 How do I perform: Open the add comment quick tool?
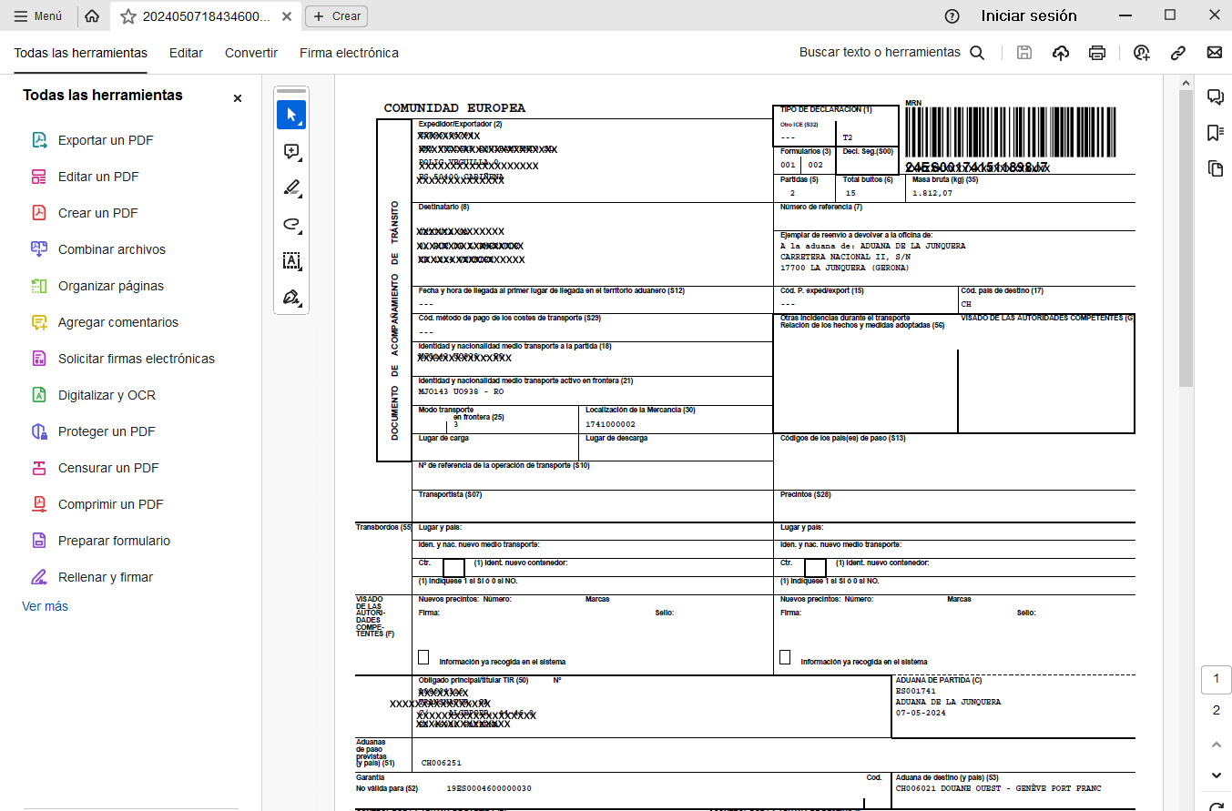click(291, 151)
